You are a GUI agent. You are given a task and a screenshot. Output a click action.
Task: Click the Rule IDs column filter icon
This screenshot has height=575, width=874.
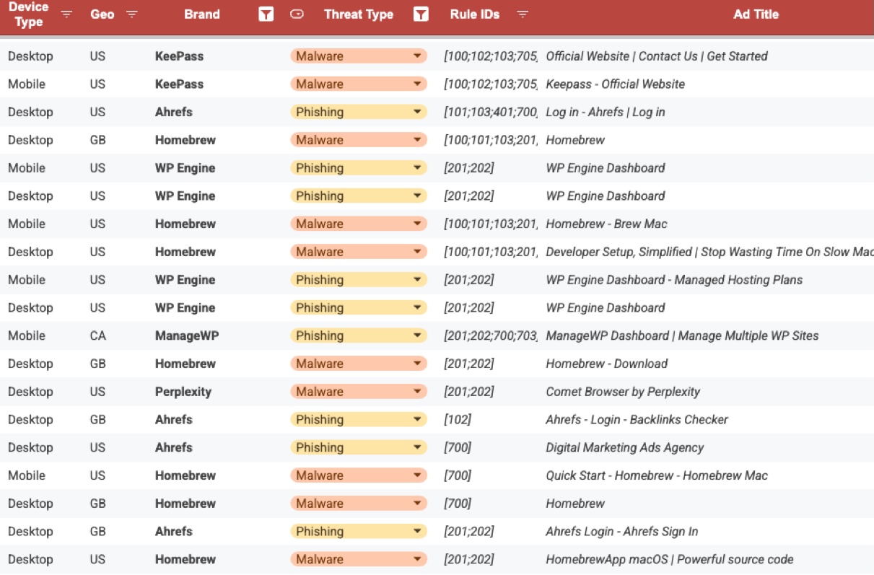pos(523,14)
